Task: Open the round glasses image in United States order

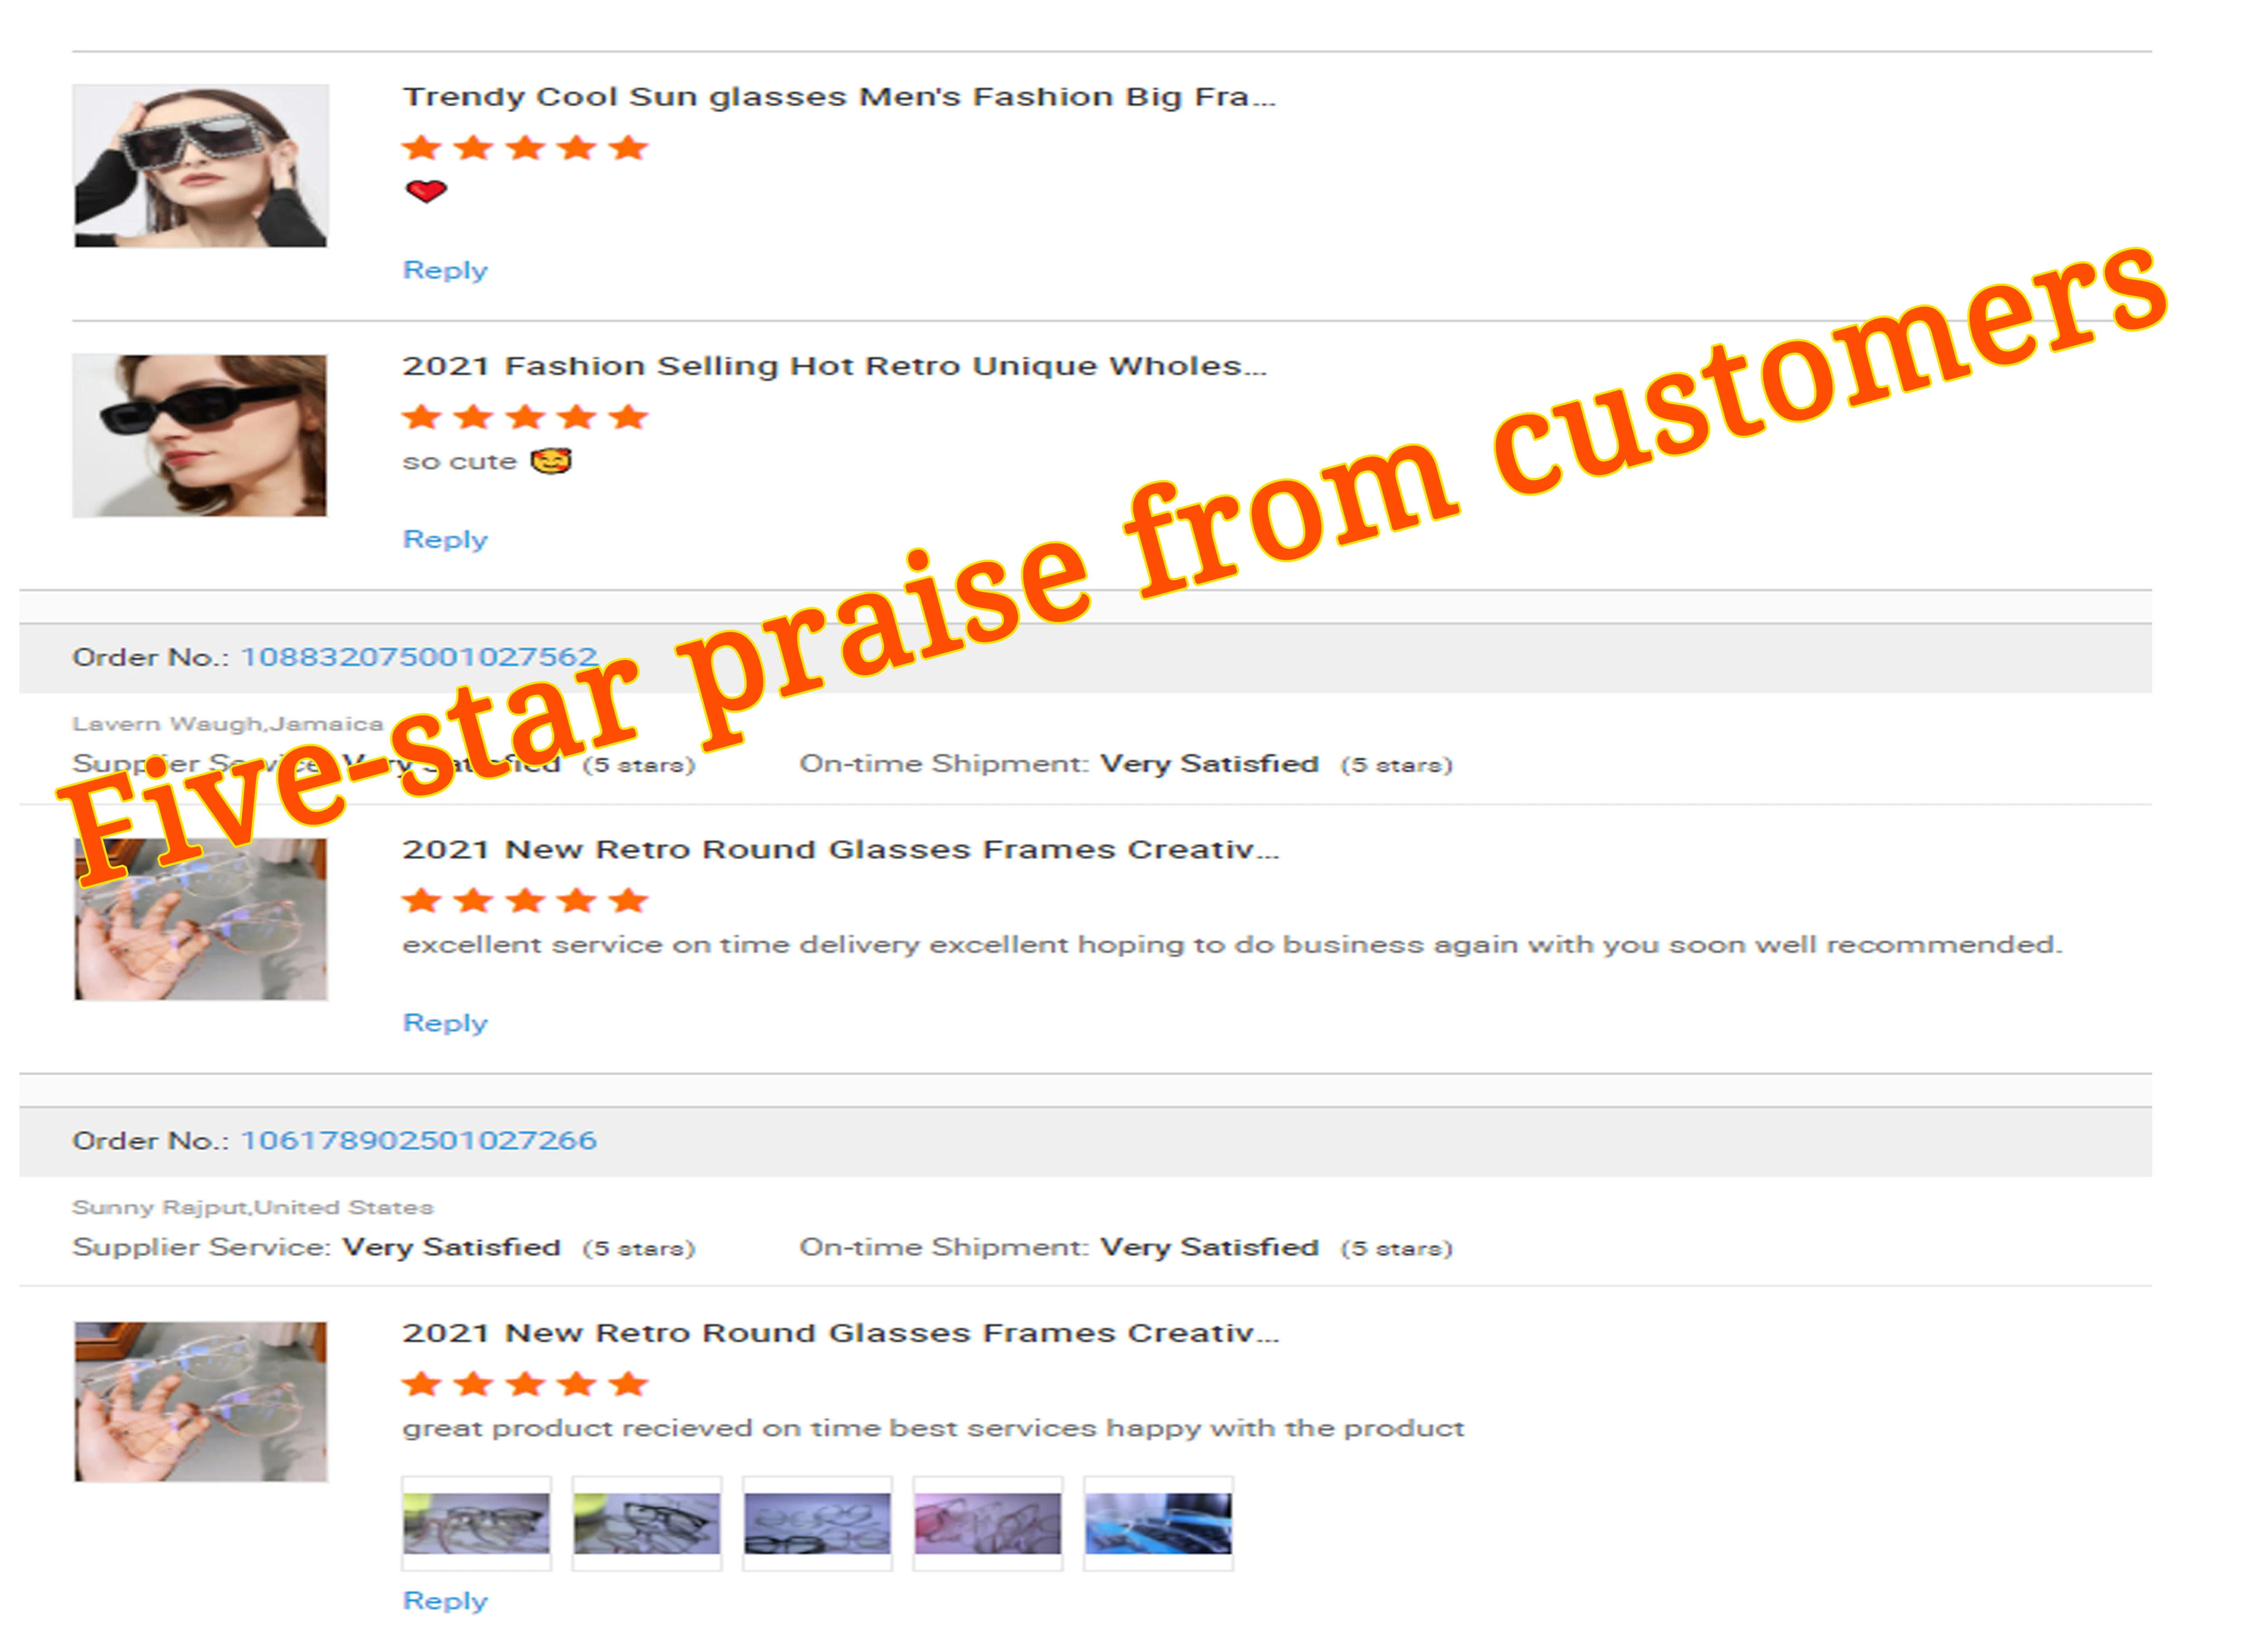Action: [x=200, y=1402]
